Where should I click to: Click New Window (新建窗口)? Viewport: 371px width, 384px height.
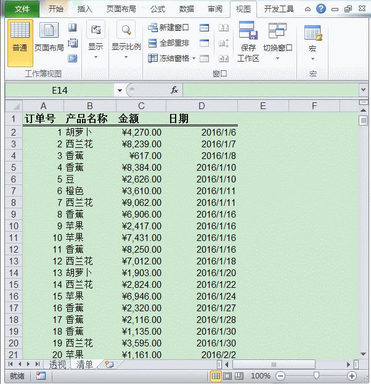[168, 27]
